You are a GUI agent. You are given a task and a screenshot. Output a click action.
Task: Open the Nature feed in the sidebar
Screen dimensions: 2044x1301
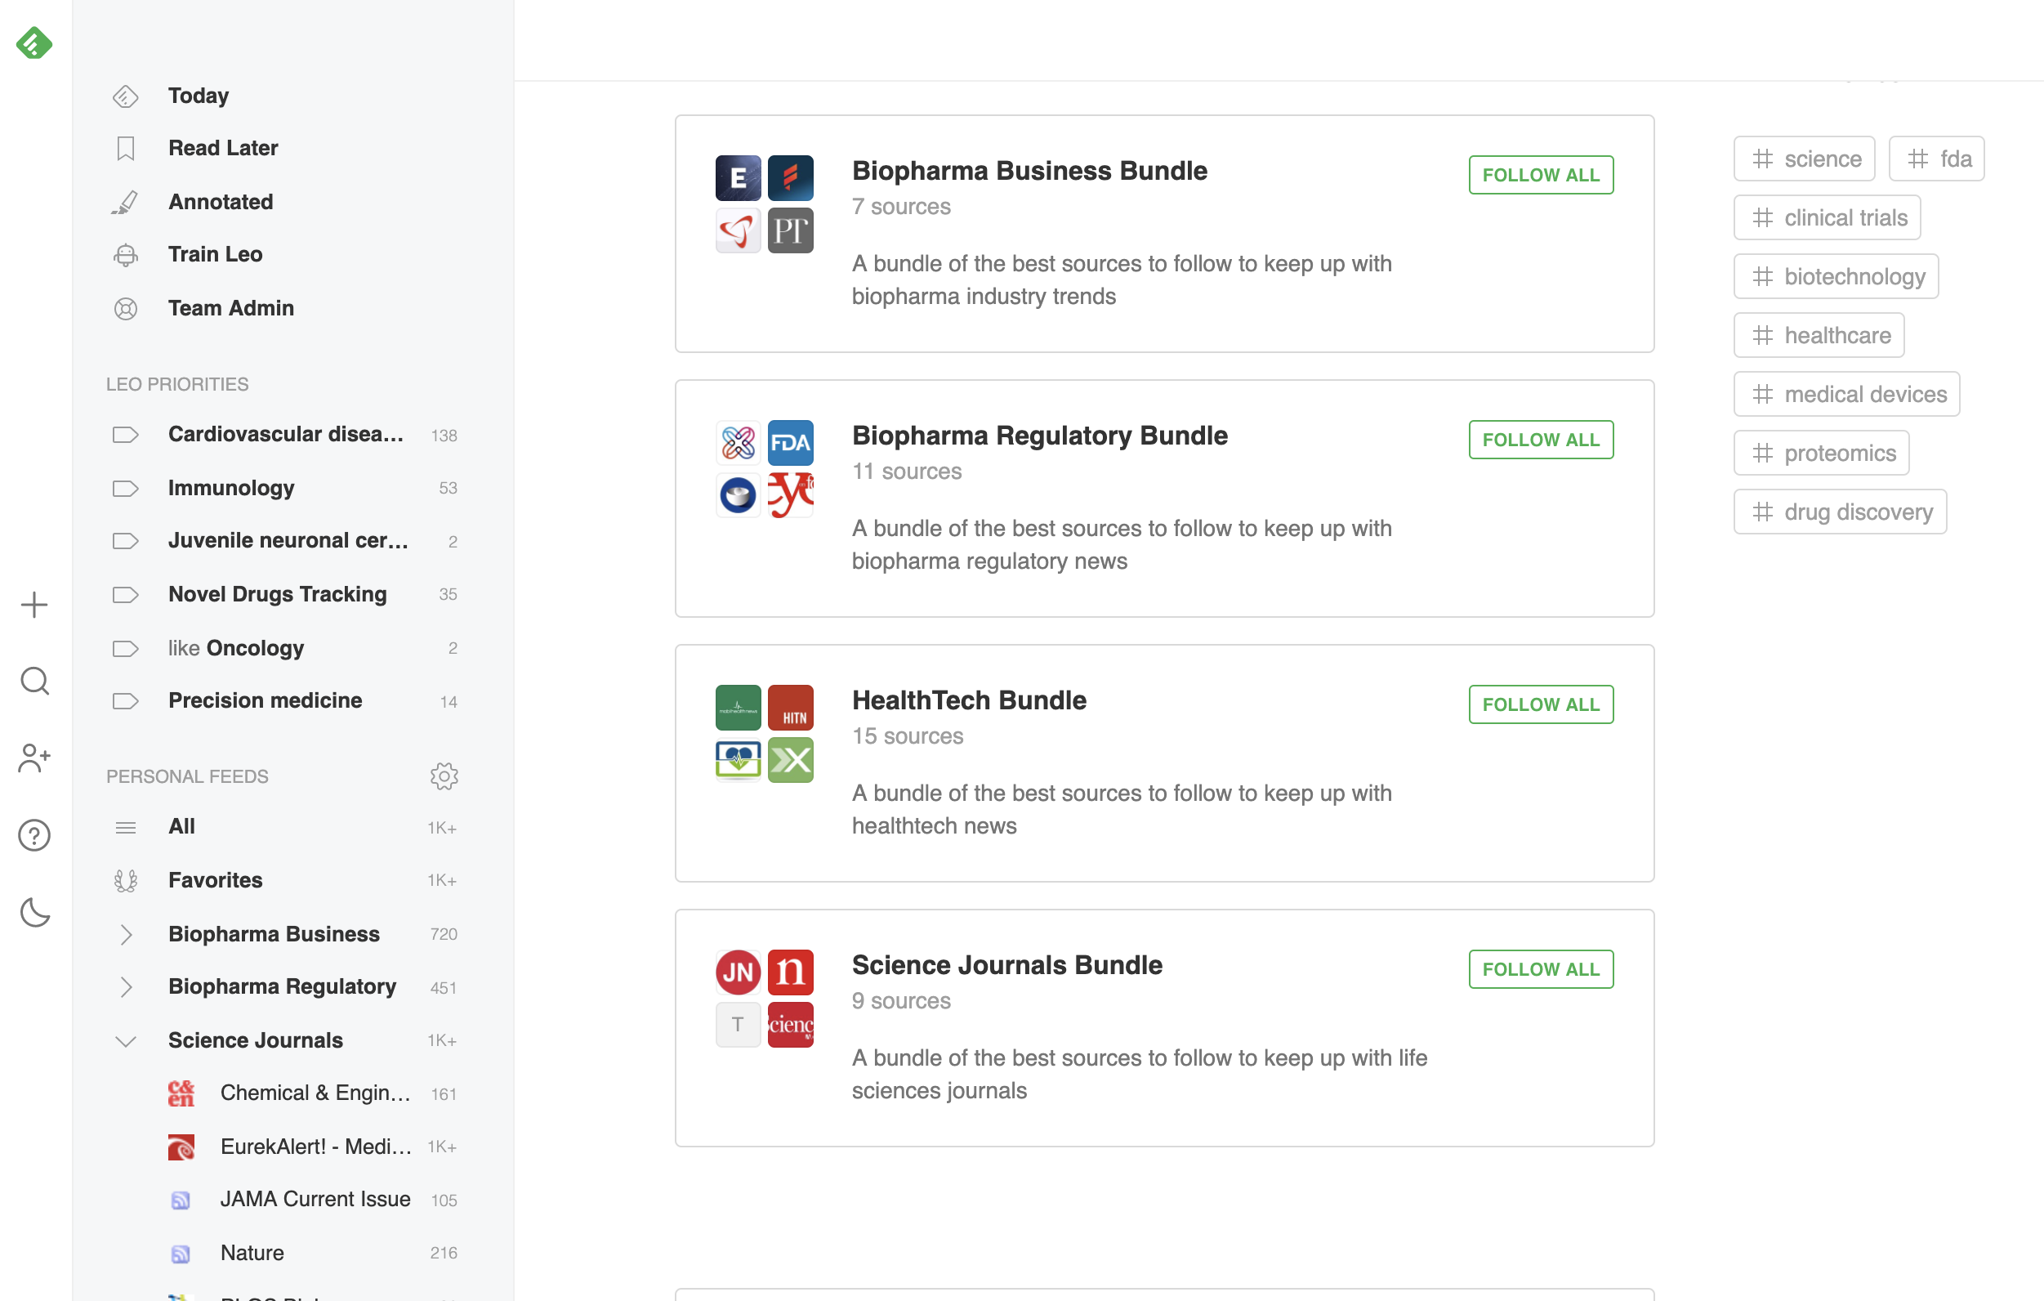(252, 1253)
